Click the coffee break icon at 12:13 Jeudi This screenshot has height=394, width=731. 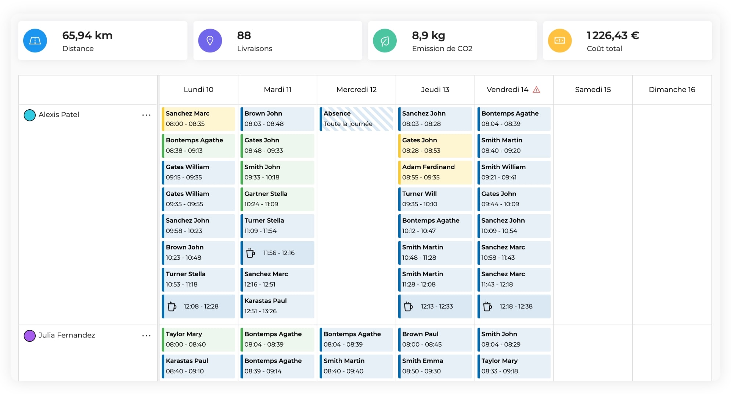click(x=408, y=306)
